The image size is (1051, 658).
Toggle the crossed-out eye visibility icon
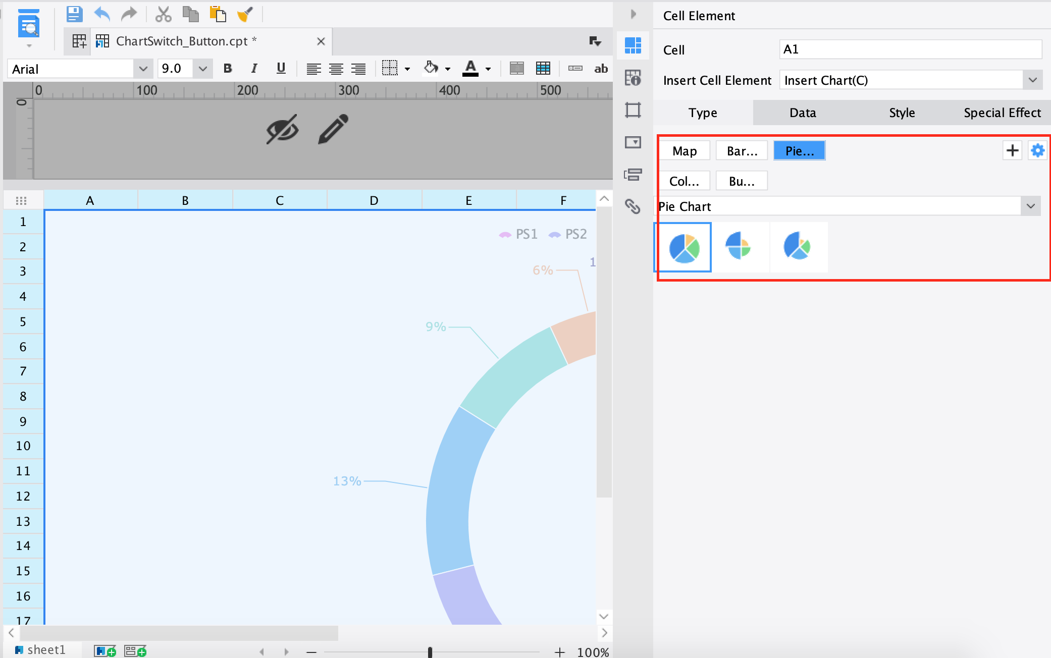282,129
